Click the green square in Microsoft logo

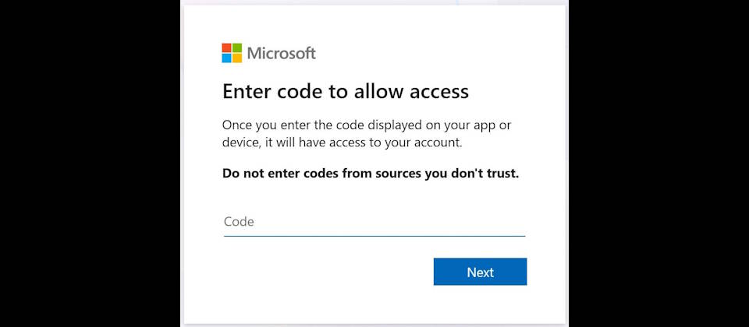coord(237,48)
